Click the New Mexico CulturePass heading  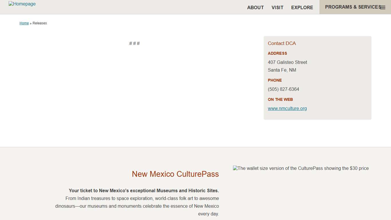[x=175, y=174]
